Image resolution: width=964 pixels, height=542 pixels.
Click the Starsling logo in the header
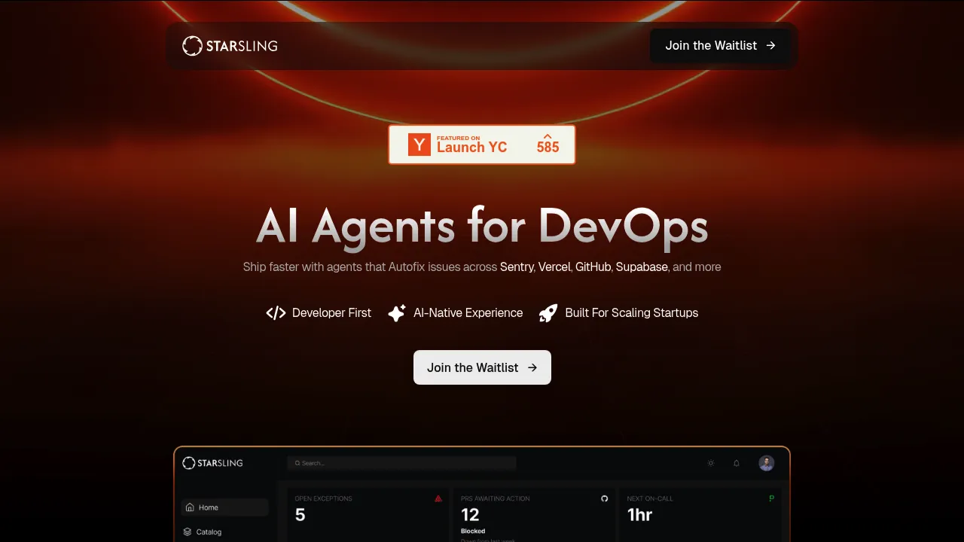coord(230,46)
